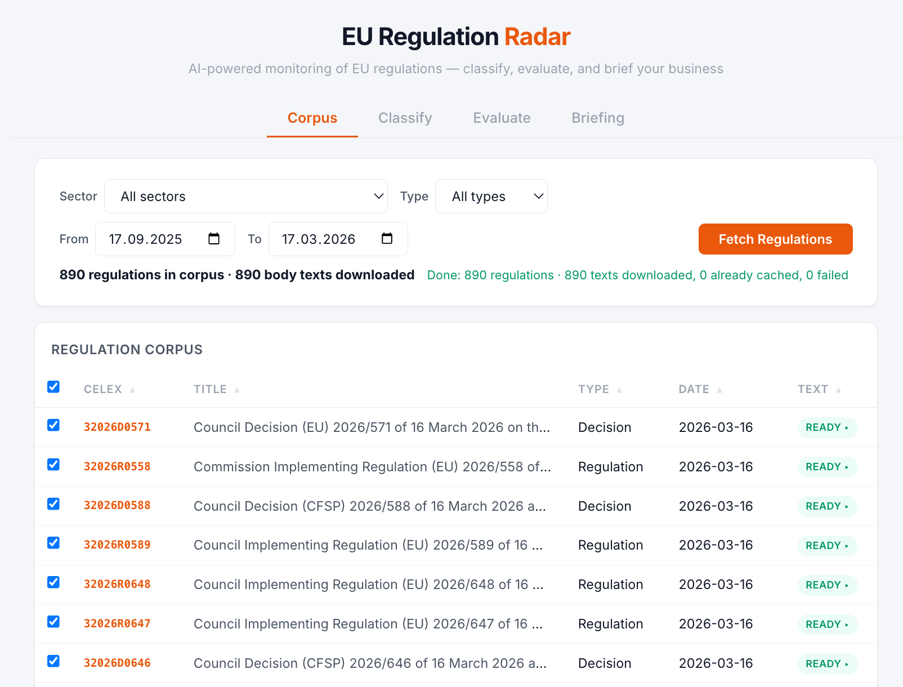Expand READY badge for 32026D0571
This screenshot has width=903, height=687.
click(x=827, y=427)
